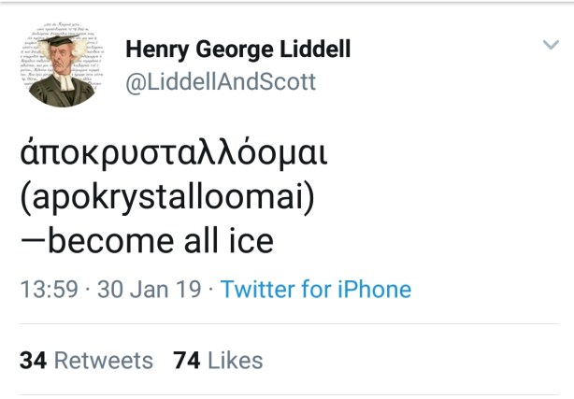
Task: Click the definition line 'become all ice'
Action: coord(147,241)
